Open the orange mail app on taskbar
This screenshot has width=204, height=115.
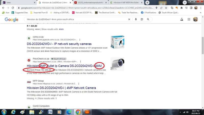coord(87,112)
